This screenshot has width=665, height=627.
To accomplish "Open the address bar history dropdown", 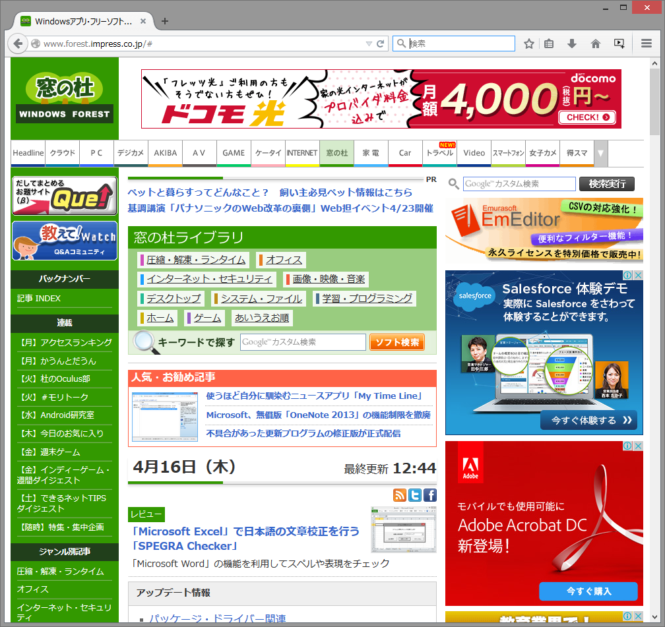I will coord(369,43).
